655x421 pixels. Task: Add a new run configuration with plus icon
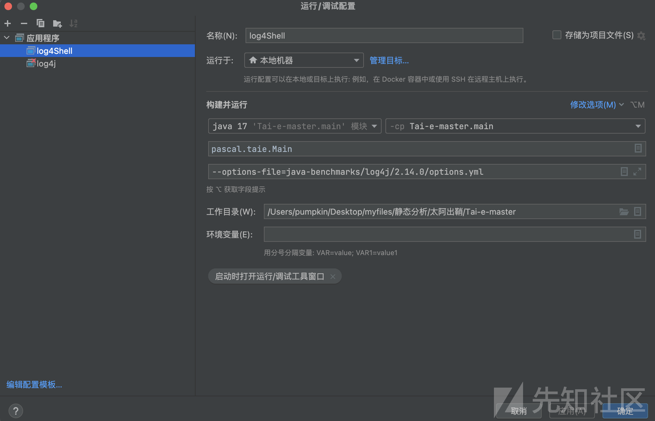coord(7,23)
